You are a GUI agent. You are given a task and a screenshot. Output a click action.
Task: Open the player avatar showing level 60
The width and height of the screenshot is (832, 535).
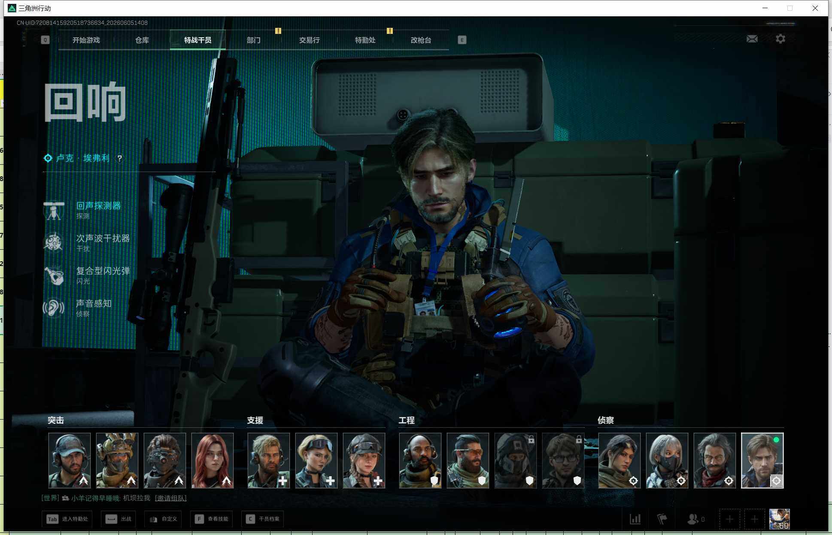(x=779, y=519)
